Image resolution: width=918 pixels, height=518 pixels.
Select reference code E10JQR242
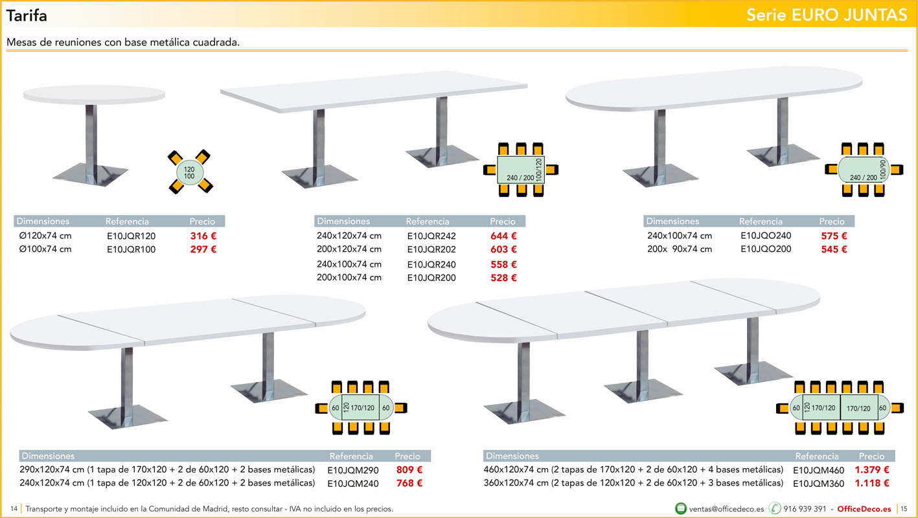click(x=431, y=236)
